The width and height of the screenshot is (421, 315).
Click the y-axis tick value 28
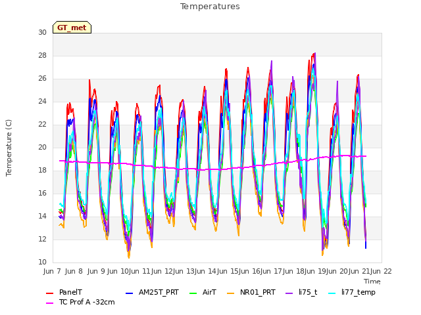coord(42,56)
